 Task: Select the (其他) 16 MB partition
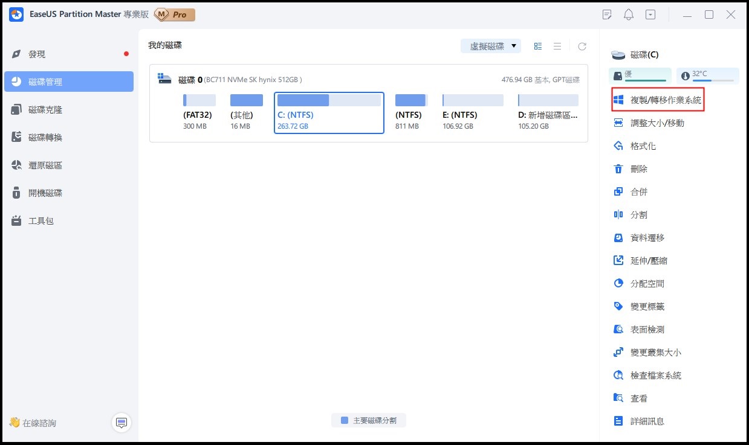[247, 112]
